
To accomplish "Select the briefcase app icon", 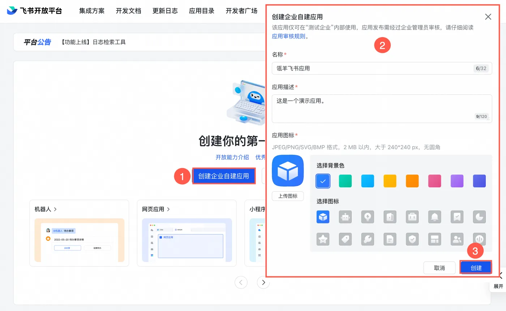I will point(412,217).
